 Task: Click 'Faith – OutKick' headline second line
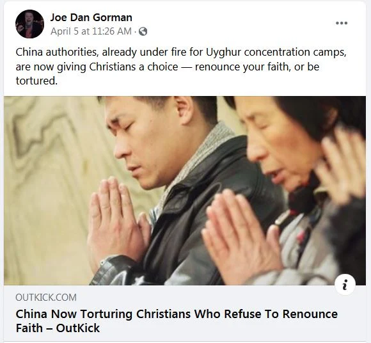[58, 328]
